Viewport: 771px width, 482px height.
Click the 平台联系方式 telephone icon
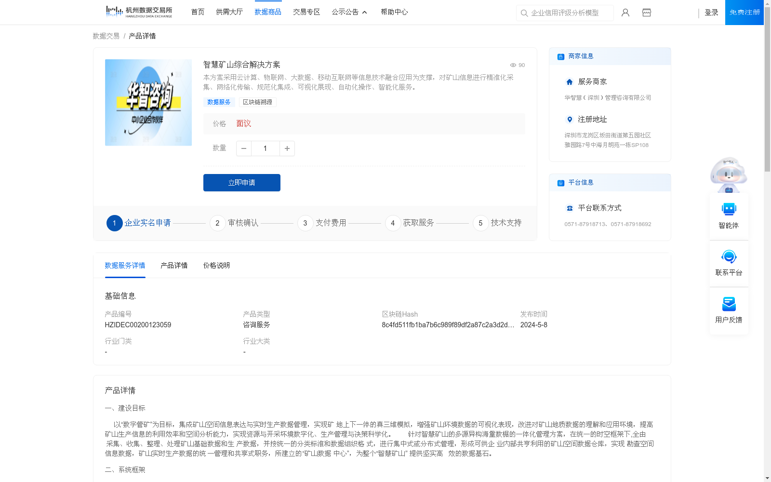coord(570,208)
